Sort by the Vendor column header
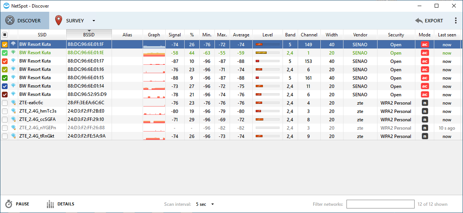This screenshot has width=463, height=213. tap(360, 34)
